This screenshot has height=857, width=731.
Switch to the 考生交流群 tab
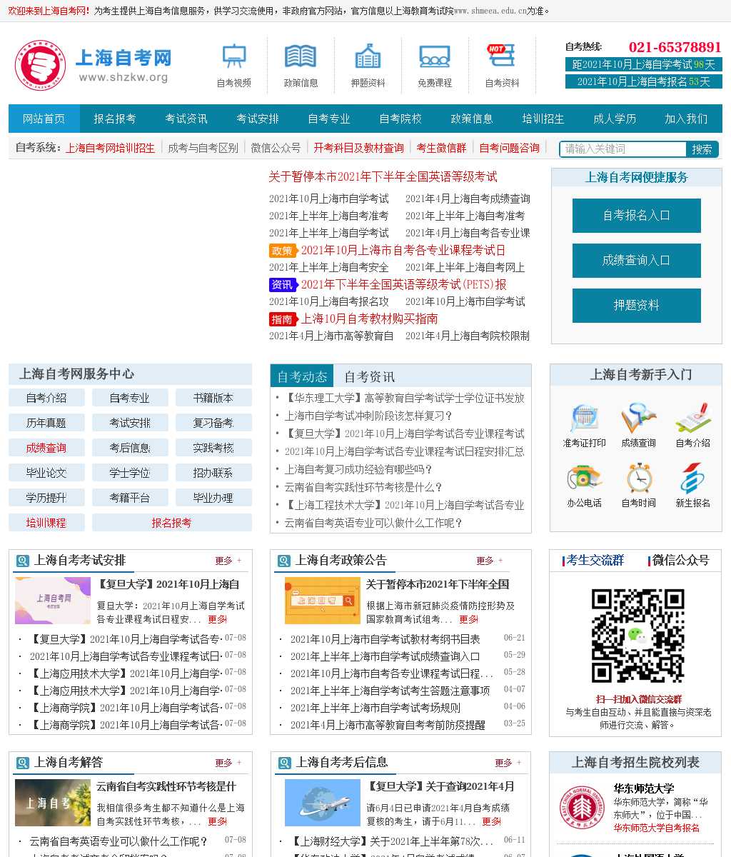point(594,560)
